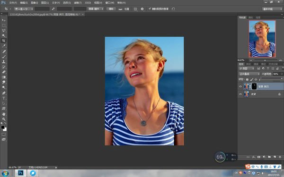This screenshot has width=284, height=177.
Task: Select the Lasso tool
Action: 4,30
